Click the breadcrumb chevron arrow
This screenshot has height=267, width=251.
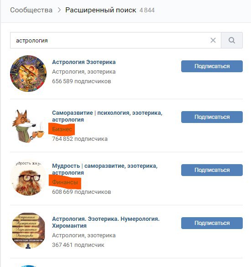[59, 10]
